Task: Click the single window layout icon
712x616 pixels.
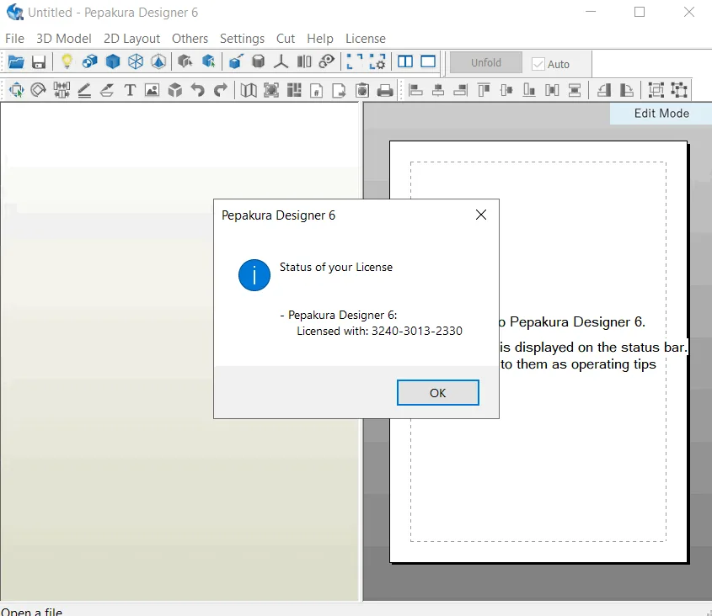Action: (428, 61)
